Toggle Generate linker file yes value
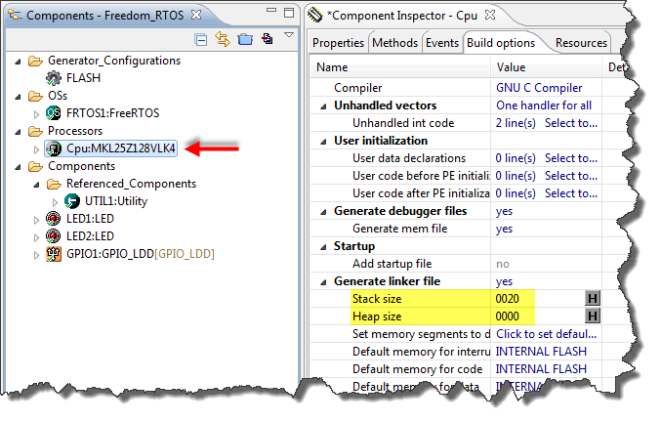Screen dimensions: 661x422 [504, 281]
